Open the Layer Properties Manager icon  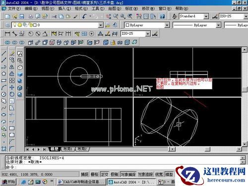(7, 25)
